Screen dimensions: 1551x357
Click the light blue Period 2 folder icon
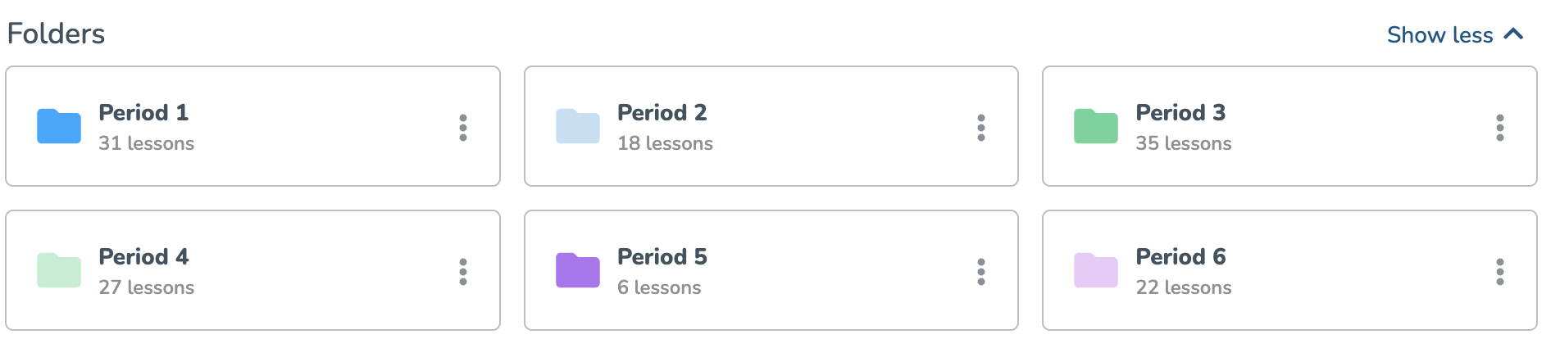pos(578,126)
